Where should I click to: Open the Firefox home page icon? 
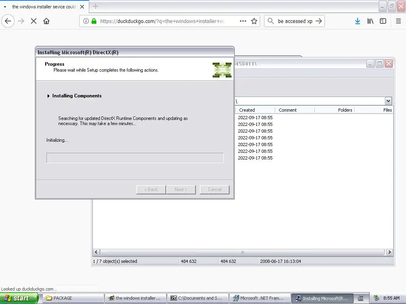pyautogui.click(x=46, y=21)
